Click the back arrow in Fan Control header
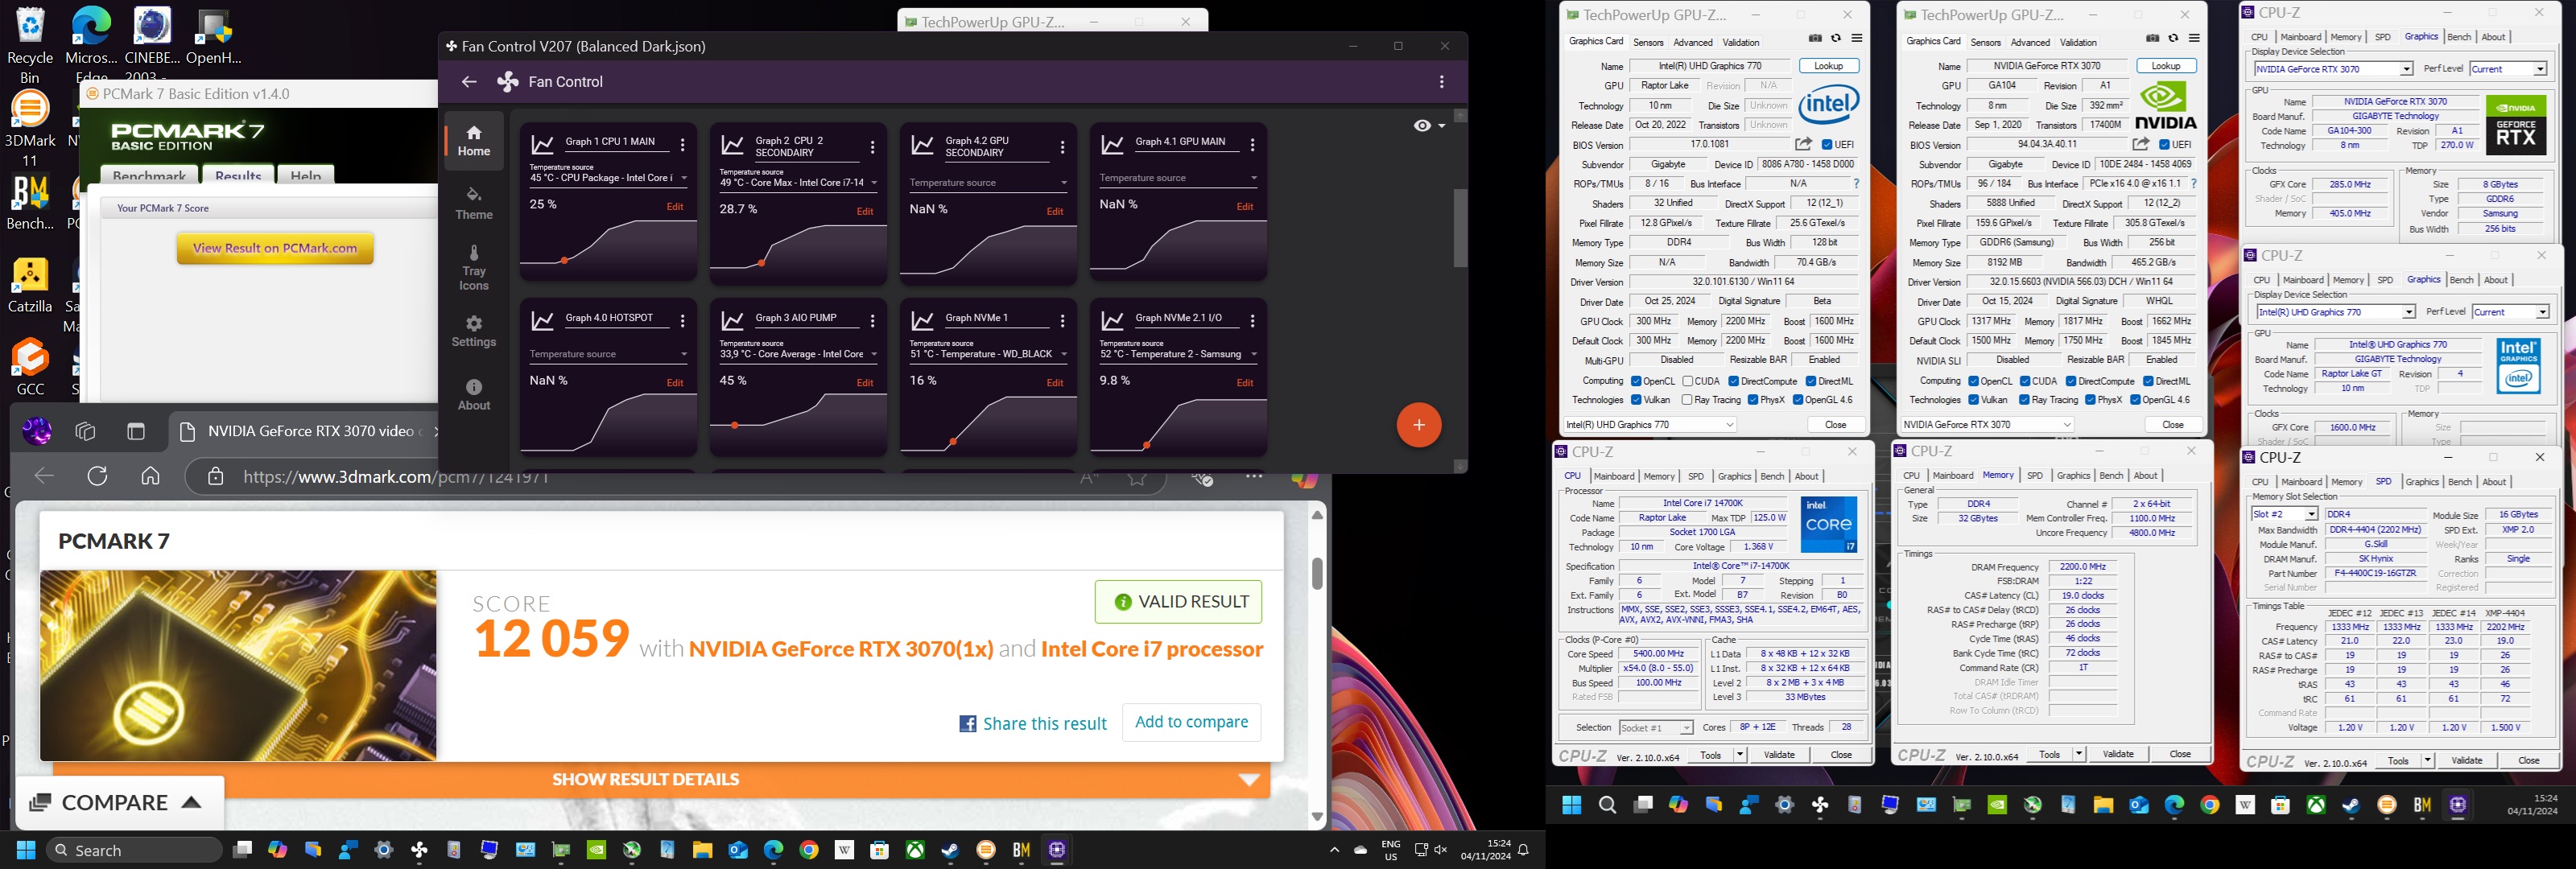The width and height of the screenshot is (2576, 869). click(468, 82)
